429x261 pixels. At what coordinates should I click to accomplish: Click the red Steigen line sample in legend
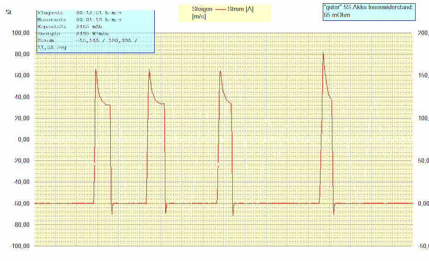click(x=221, y=9)
